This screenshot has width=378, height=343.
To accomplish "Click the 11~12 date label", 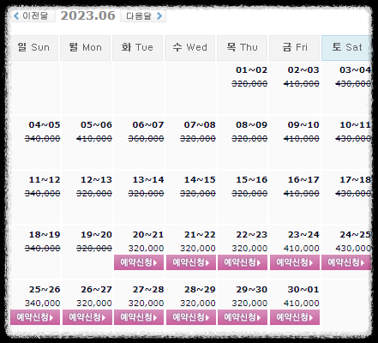I will point(45,180).
